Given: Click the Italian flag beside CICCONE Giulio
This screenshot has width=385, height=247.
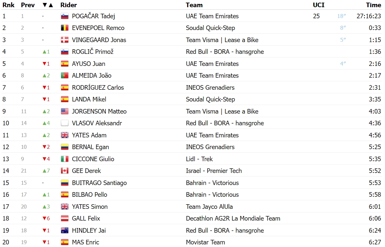Looking at the screenshot, I should point(65,159).
